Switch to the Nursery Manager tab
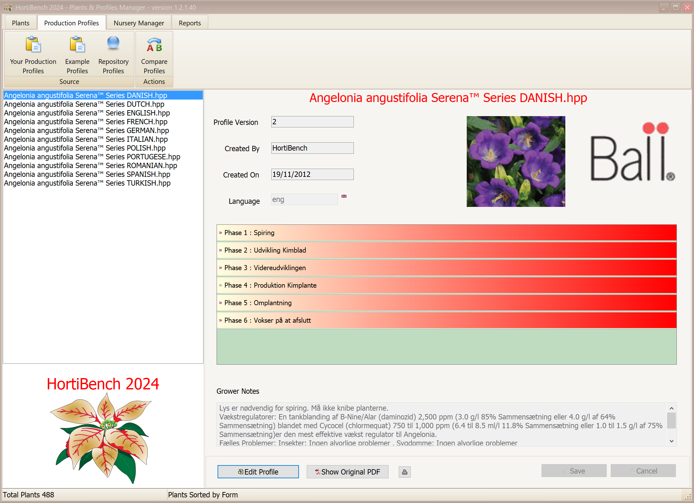The width and height of the screenshot is (694, 503). coord(139,23)
